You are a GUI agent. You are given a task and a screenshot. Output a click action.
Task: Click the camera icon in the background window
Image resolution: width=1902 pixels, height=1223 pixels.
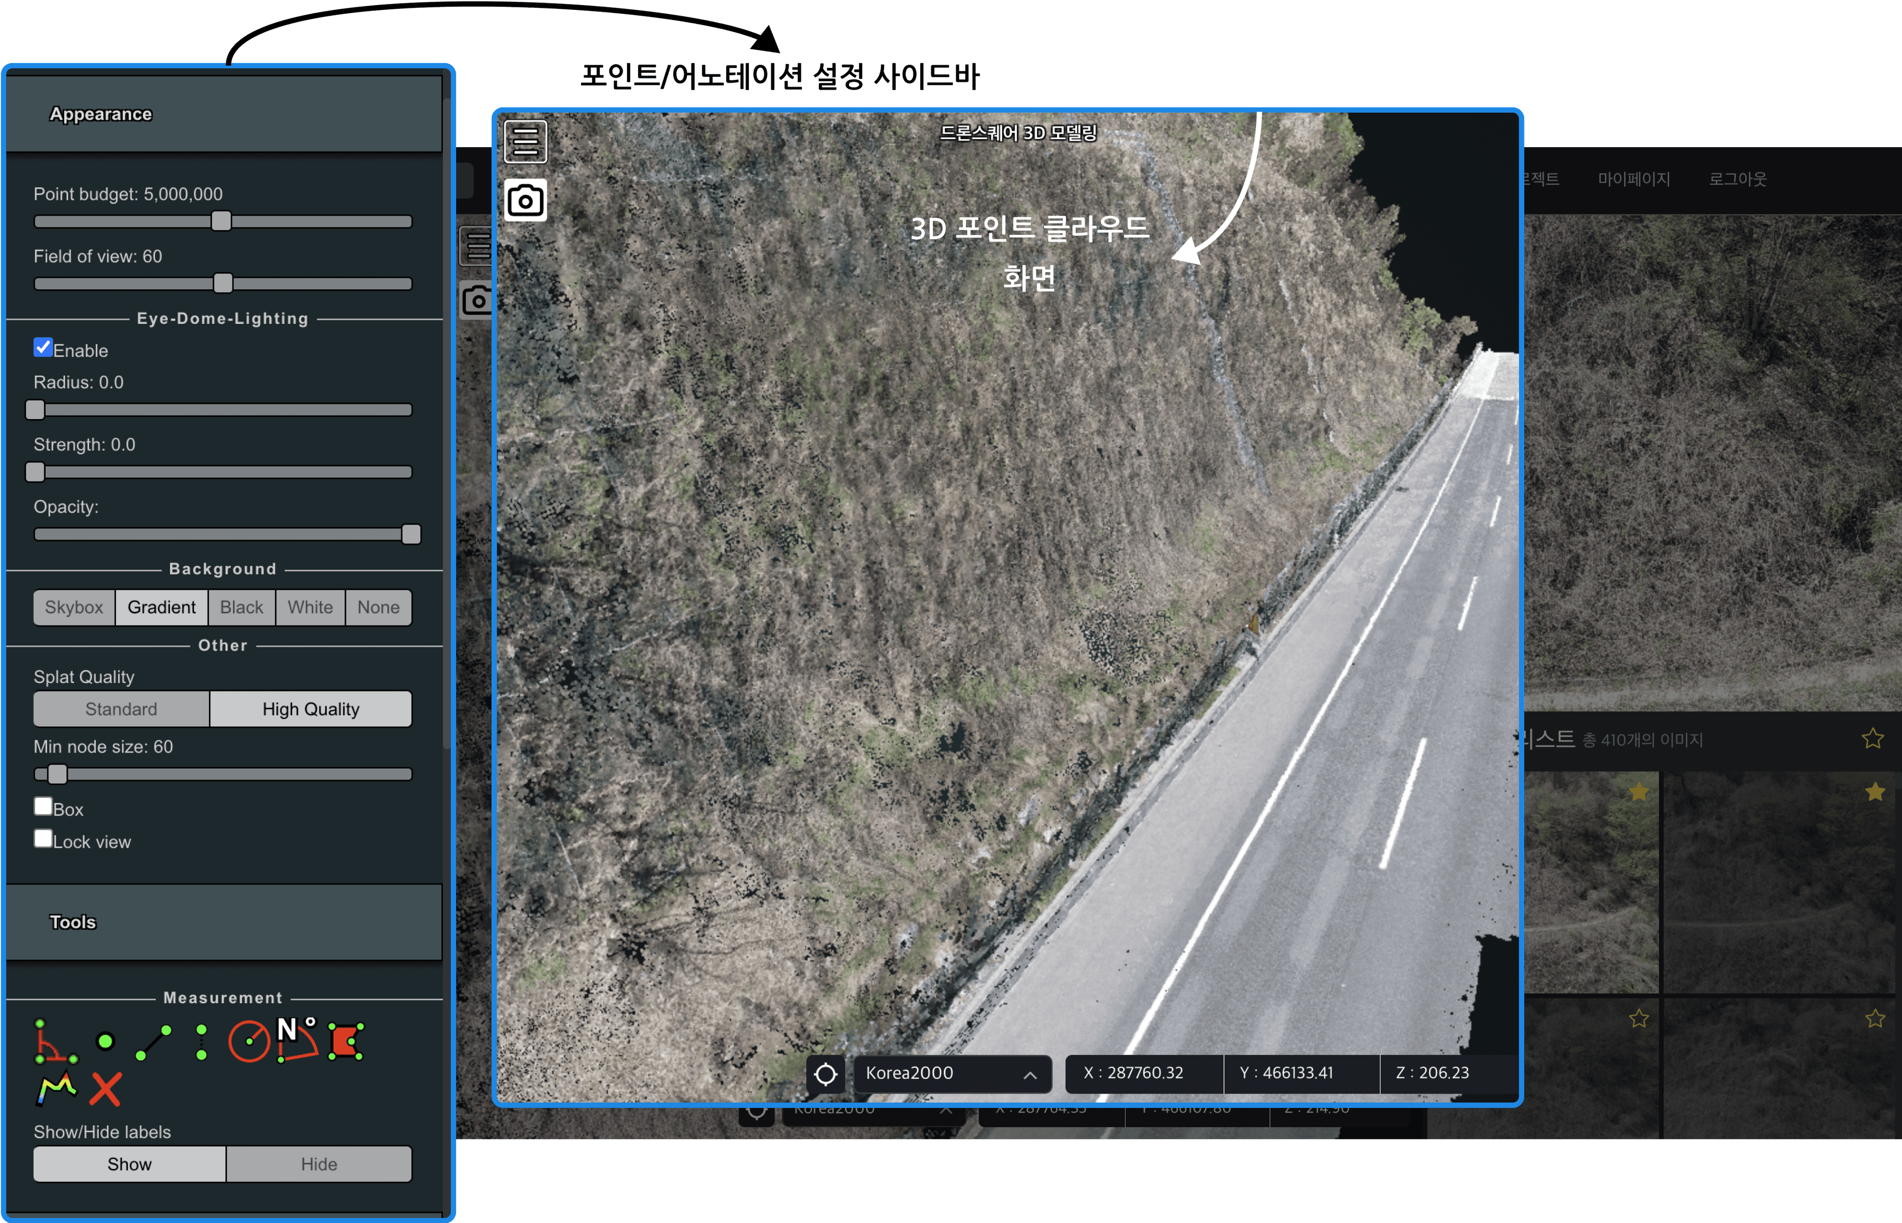(476, 301)
